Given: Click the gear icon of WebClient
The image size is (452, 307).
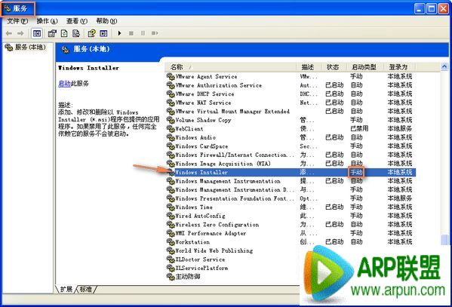Looking at the screenshot, I should click(171, 129).
